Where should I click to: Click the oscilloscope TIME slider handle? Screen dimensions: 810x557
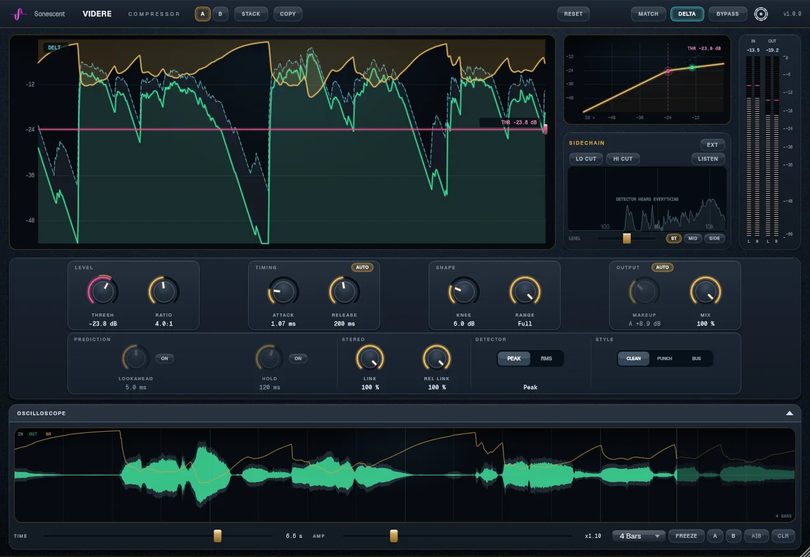(x=217, y=536)
